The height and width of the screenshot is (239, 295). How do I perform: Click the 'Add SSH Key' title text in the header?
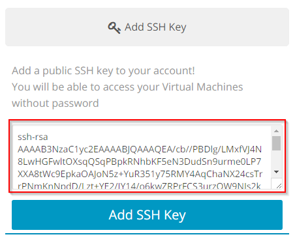(x=155, y=27)
